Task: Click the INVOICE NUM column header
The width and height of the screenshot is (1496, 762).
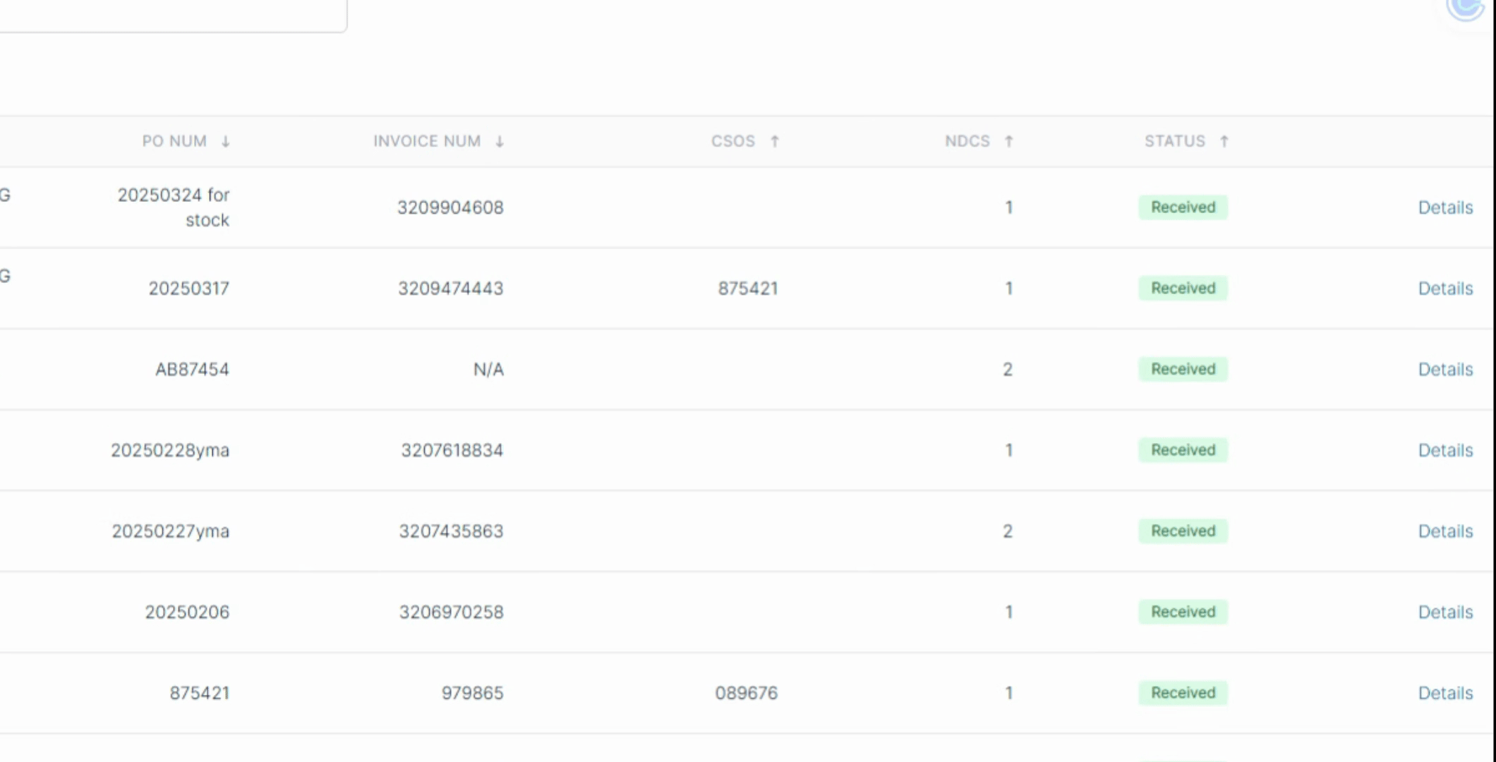Action: click(427, 141)
